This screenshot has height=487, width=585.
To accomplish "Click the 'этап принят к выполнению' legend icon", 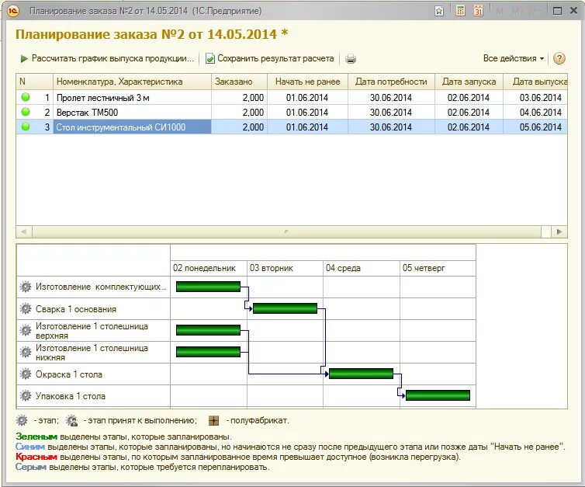I will pyautogui.click(x=71, y=420).
